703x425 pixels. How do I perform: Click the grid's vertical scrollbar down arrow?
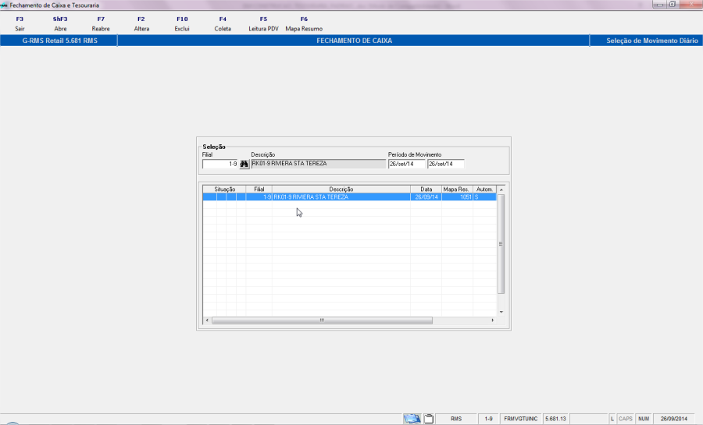tap(501, 312)
